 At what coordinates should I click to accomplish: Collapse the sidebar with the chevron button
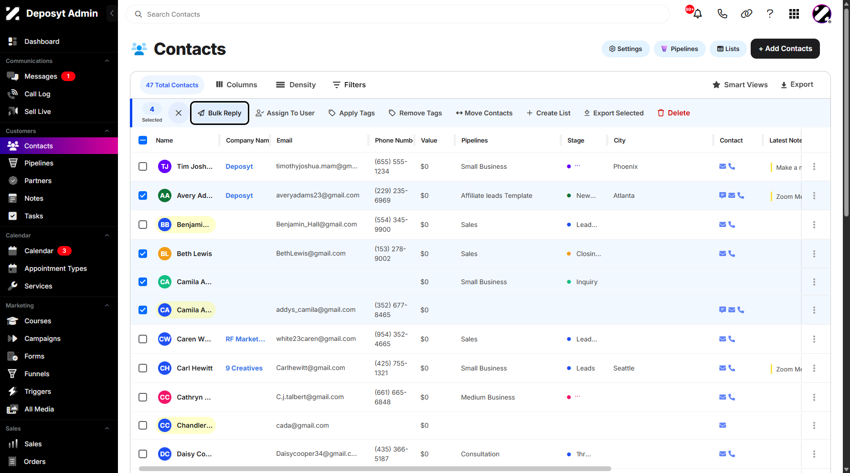tap(112, 13)
